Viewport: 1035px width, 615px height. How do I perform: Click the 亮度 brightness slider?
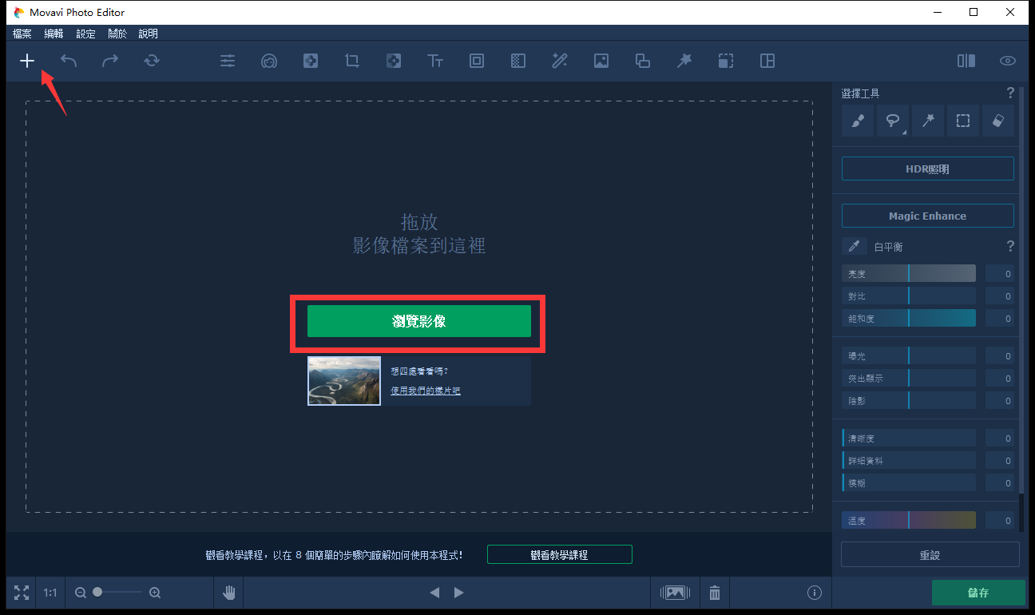[x=909, y=274]
